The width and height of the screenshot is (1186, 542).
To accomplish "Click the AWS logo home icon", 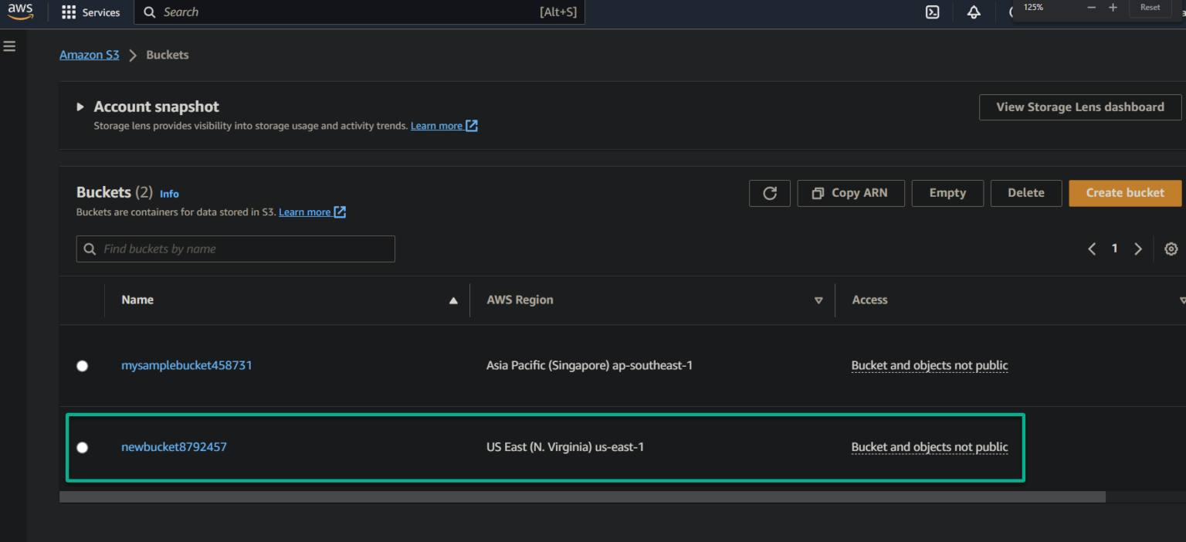I will [x=21, y=12].
